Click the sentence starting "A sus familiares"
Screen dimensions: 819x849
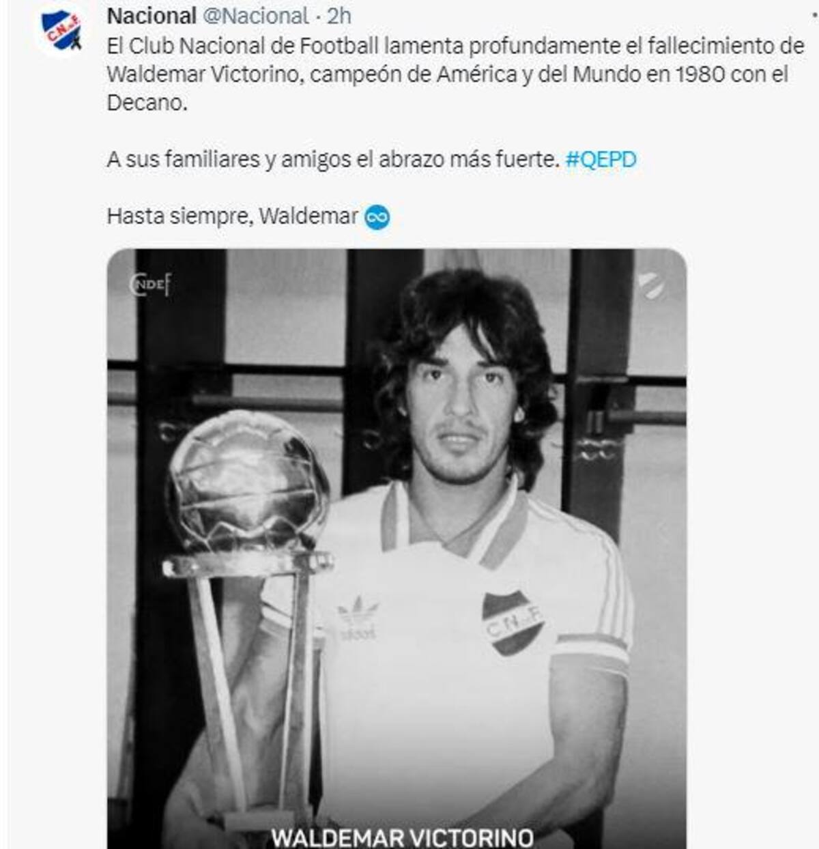(333, 160)
